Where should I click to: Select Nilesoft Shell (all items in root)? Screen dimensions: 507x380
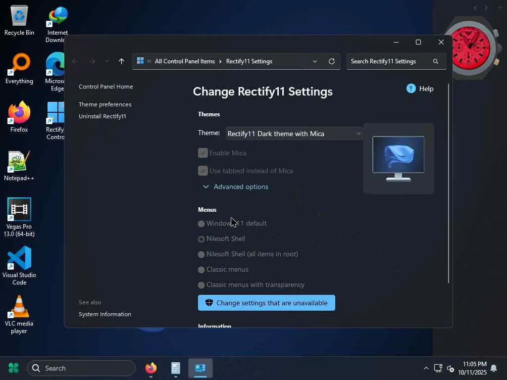[x=201, y=254]
